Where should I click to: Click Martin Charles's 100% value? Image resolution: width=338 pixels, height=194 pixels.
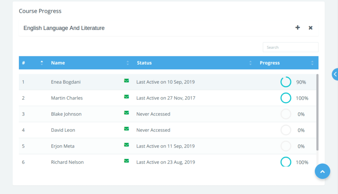pyautogui.click(x=302, y=98)
